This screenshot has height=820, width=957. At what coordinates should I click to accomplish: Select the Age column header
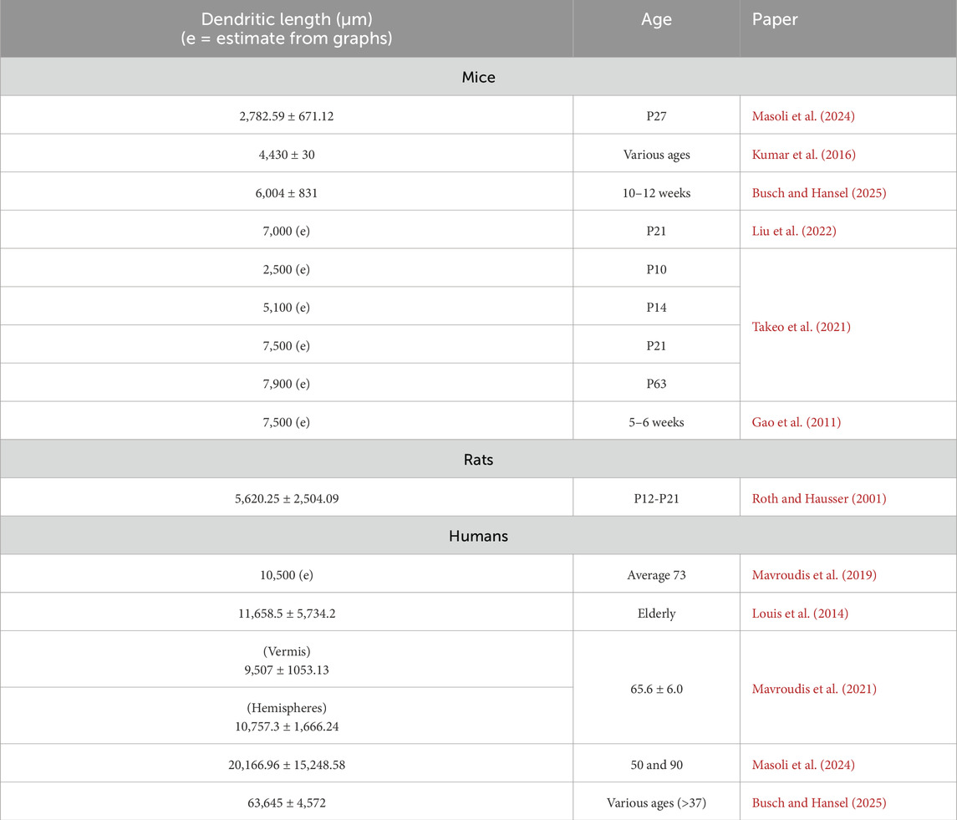[656, 20]
